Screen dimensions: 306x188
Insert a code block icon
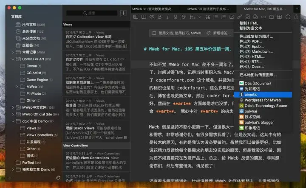tap(272, 17)
